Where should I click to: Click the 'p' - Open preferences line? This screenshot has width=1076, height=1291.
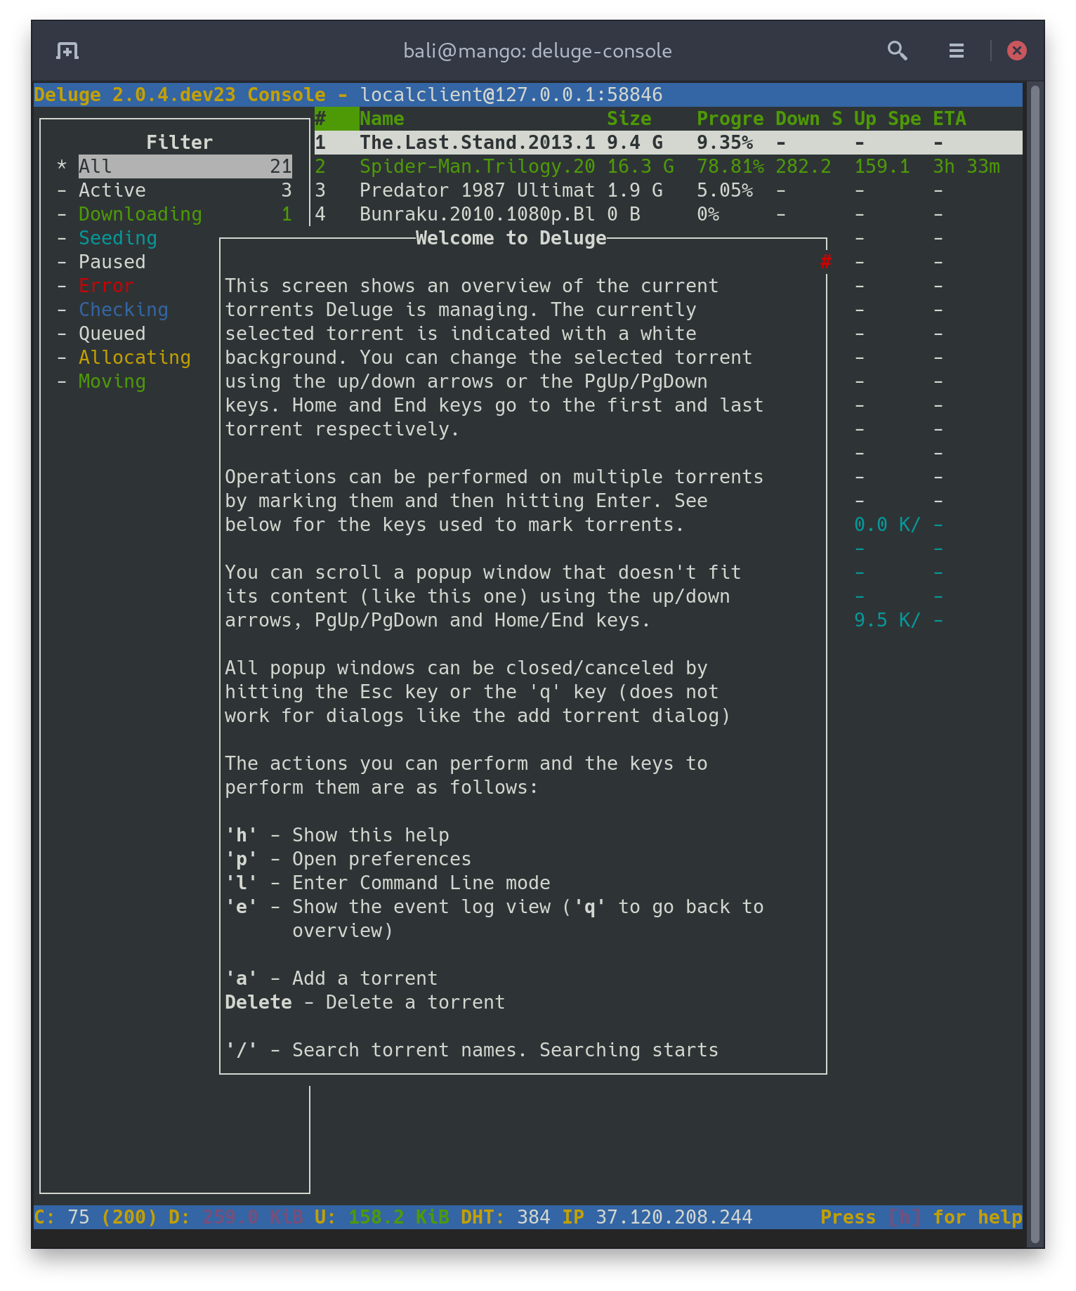(348, 859)
